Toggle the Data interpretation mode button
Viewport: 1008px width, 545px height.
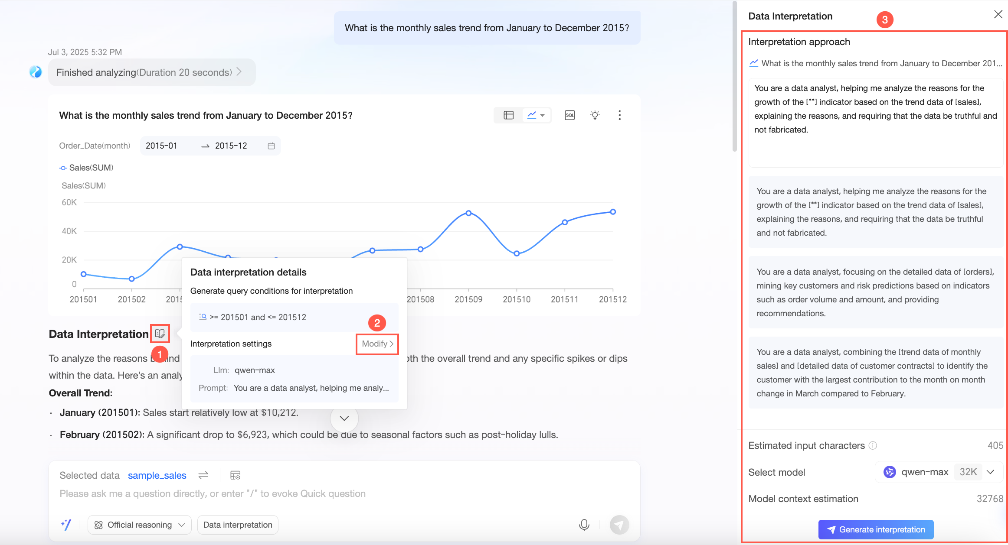(238, 525)
